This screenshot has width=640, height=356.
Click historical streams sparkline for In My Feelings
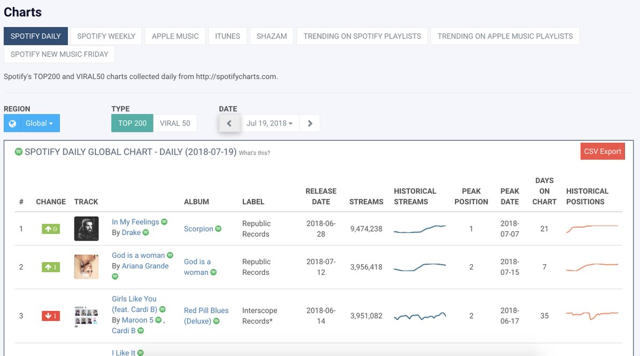coord(420,229)
